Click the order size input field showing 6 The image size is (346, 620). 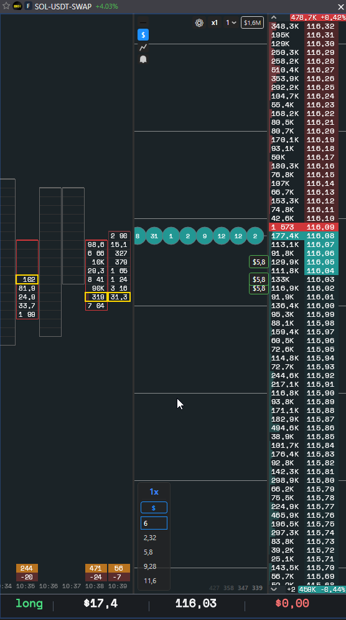(154, 523)
